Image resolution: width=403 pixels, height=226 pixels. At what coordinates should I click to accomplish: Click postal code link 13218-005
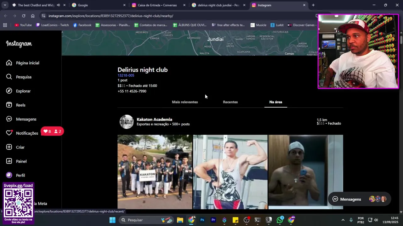tap(126, 75)
